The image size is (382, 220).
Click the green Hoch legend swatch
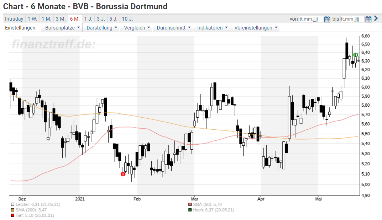pos(190,210)
